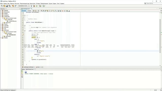
Task: Expand the Variables project node
Action: tap(1, 38)
